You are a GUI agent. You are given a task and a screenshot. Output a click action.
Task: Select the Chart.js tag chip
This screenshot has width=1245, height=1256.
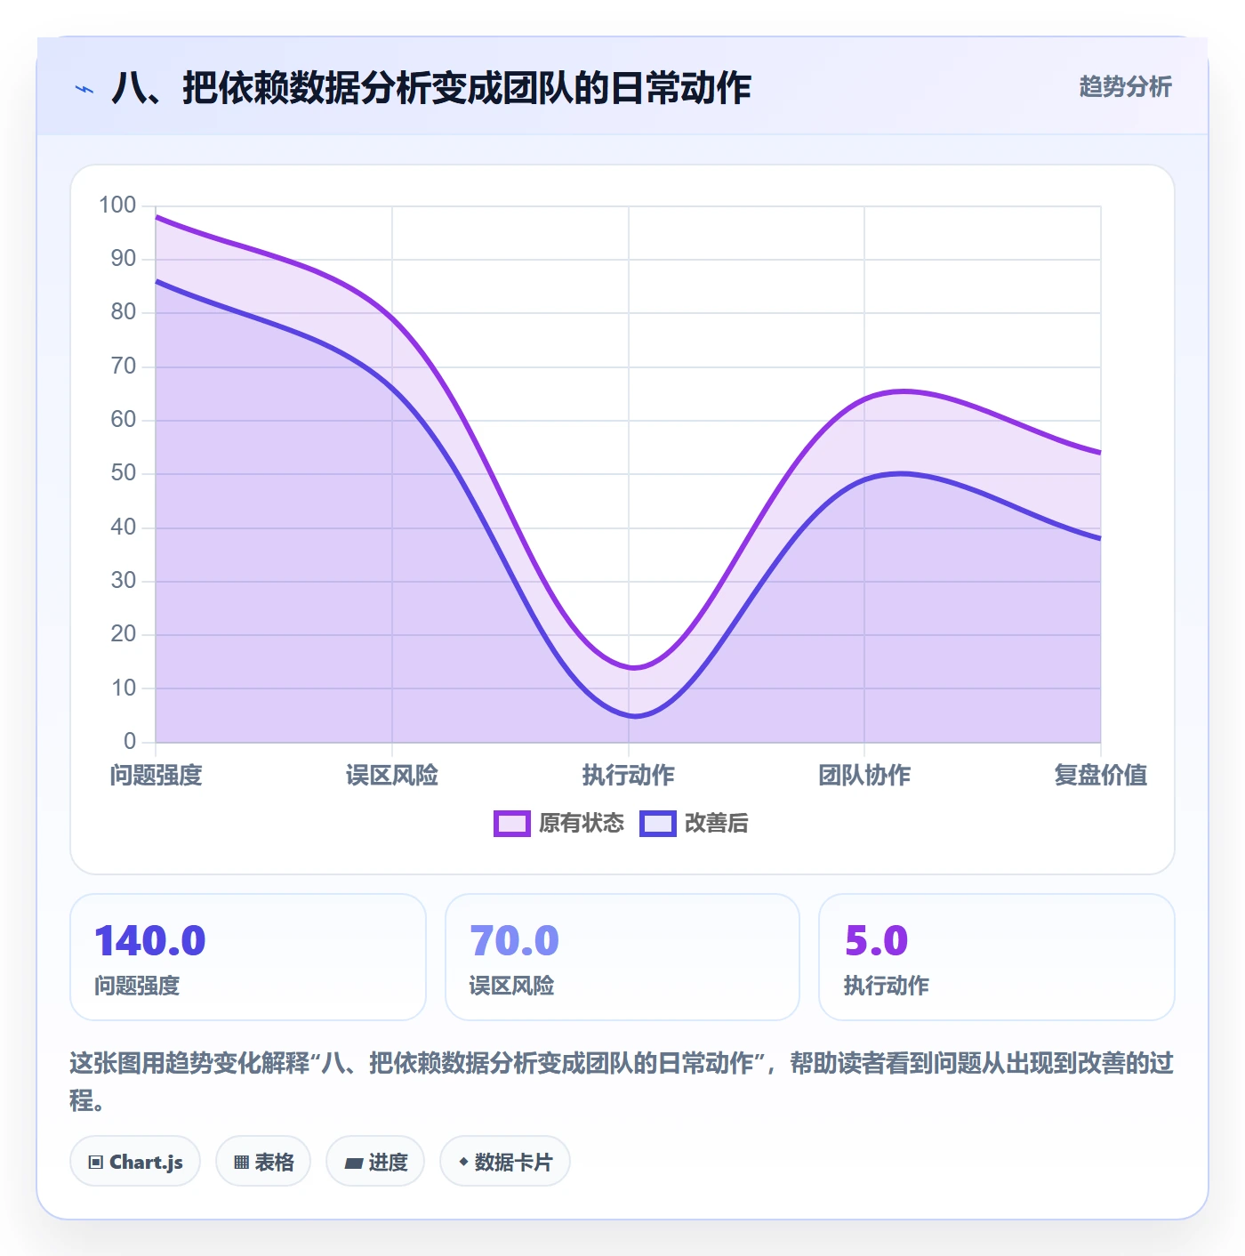click(135, 1162)
